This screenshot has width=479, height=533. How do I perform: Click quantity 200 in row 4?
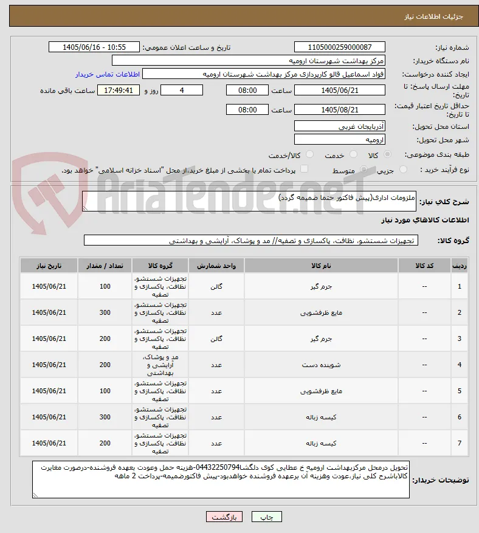[x=105, y=365]
